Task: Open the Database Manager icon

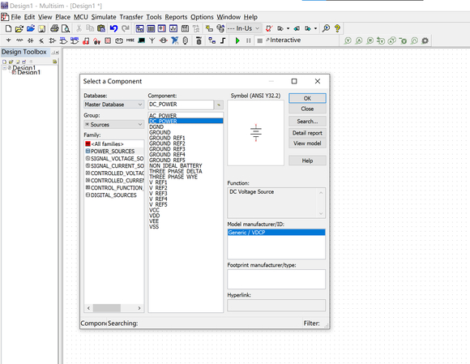Action: coord(220,28)
